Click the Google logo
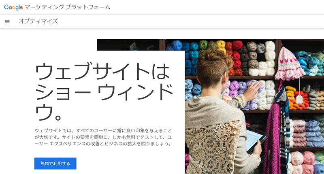The width and height of the screenshot is (324, 174). click(13, 7)
